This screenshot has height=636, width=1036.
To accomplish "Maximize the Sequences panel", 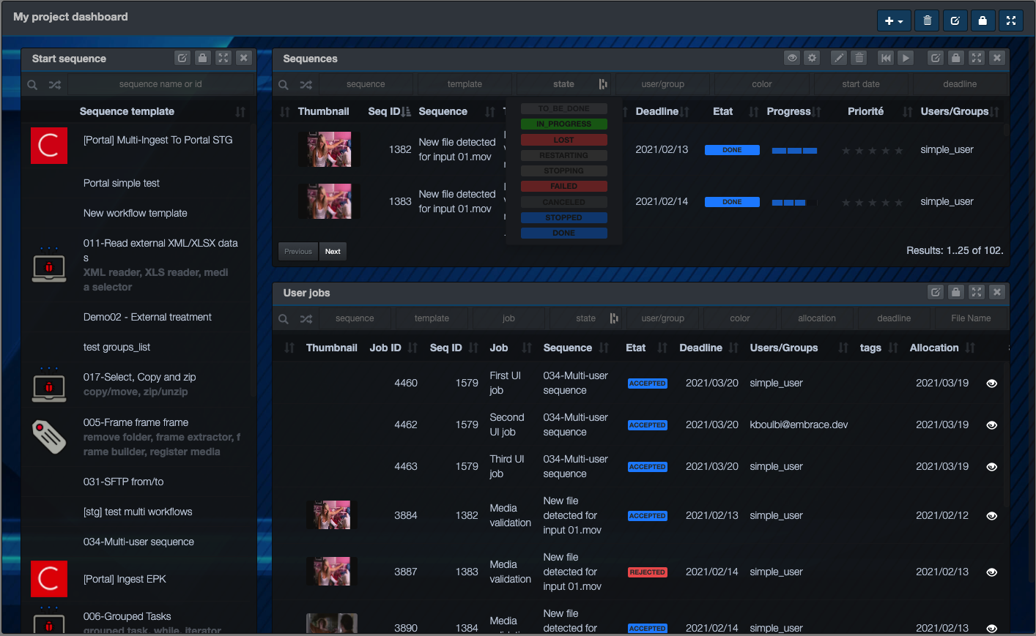I will tap(977, 58).
